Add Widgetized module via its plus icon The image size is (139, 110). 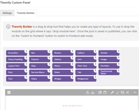[x=96, y=77]
